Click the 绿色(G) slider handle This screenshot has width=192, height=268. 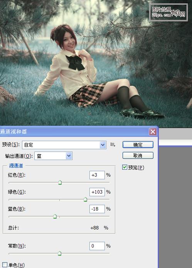point(85,199)
